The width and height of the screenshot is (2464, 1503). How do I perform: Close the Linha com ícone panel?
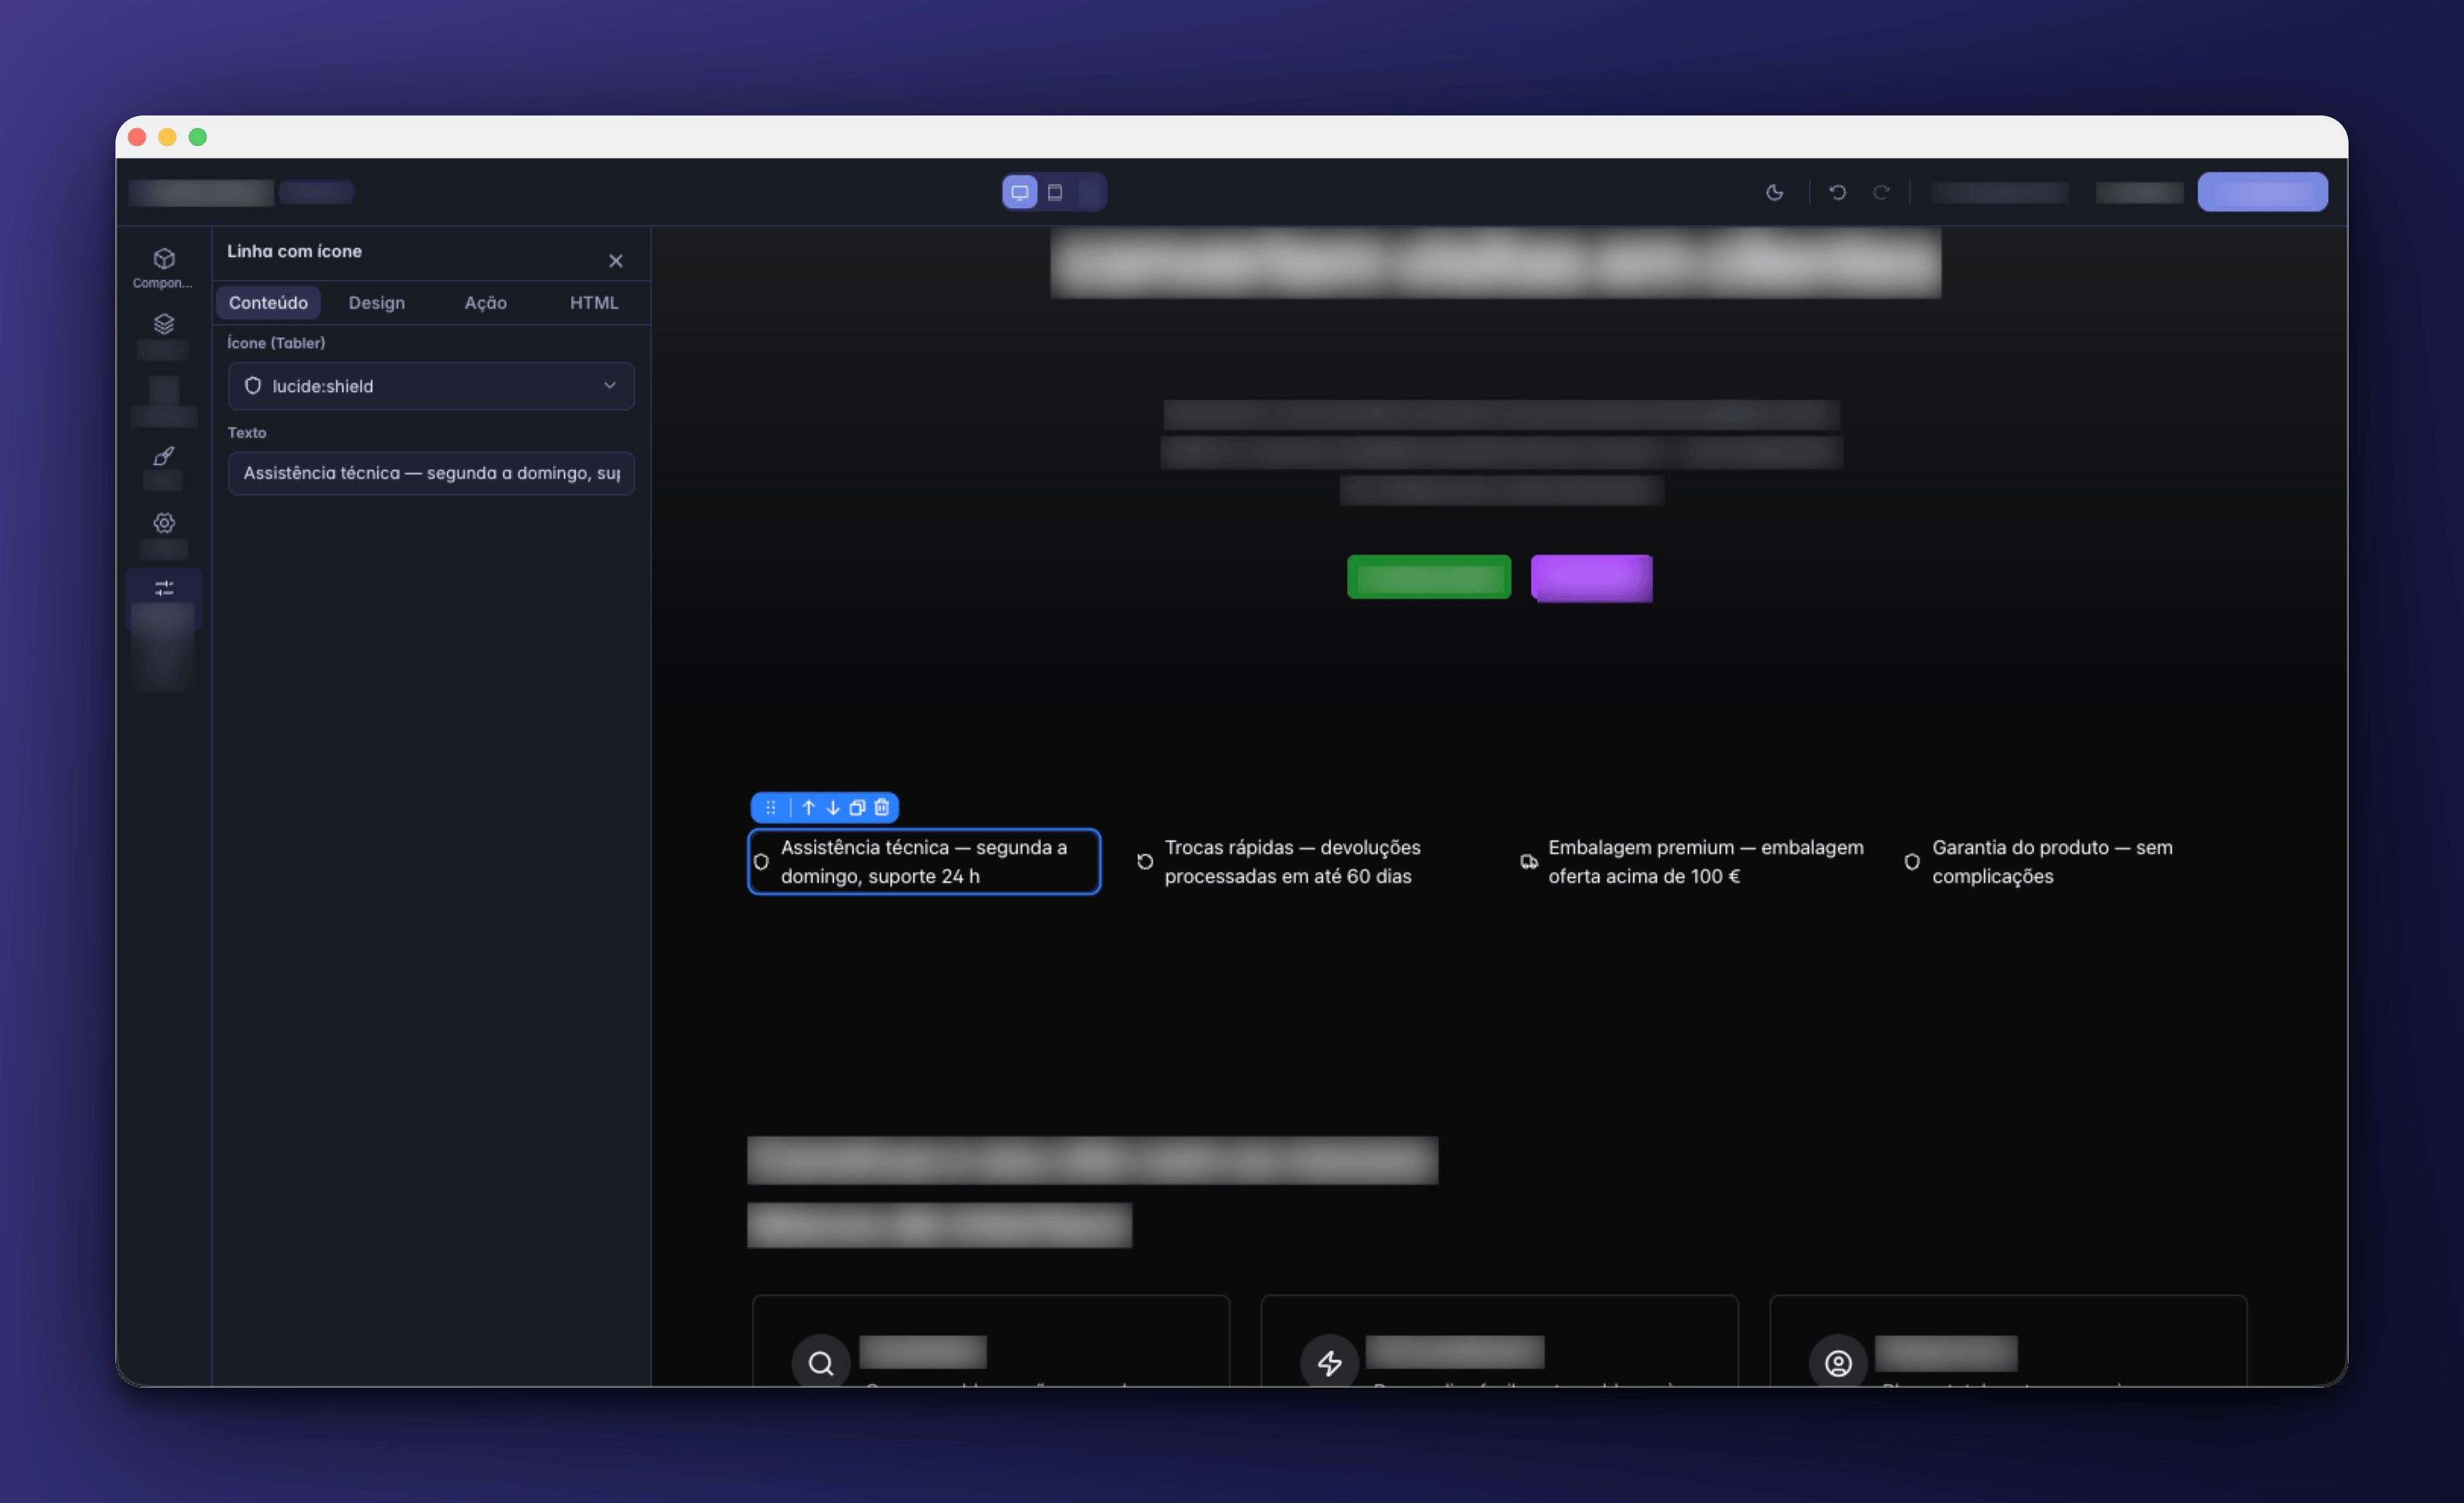pos(616,261)
